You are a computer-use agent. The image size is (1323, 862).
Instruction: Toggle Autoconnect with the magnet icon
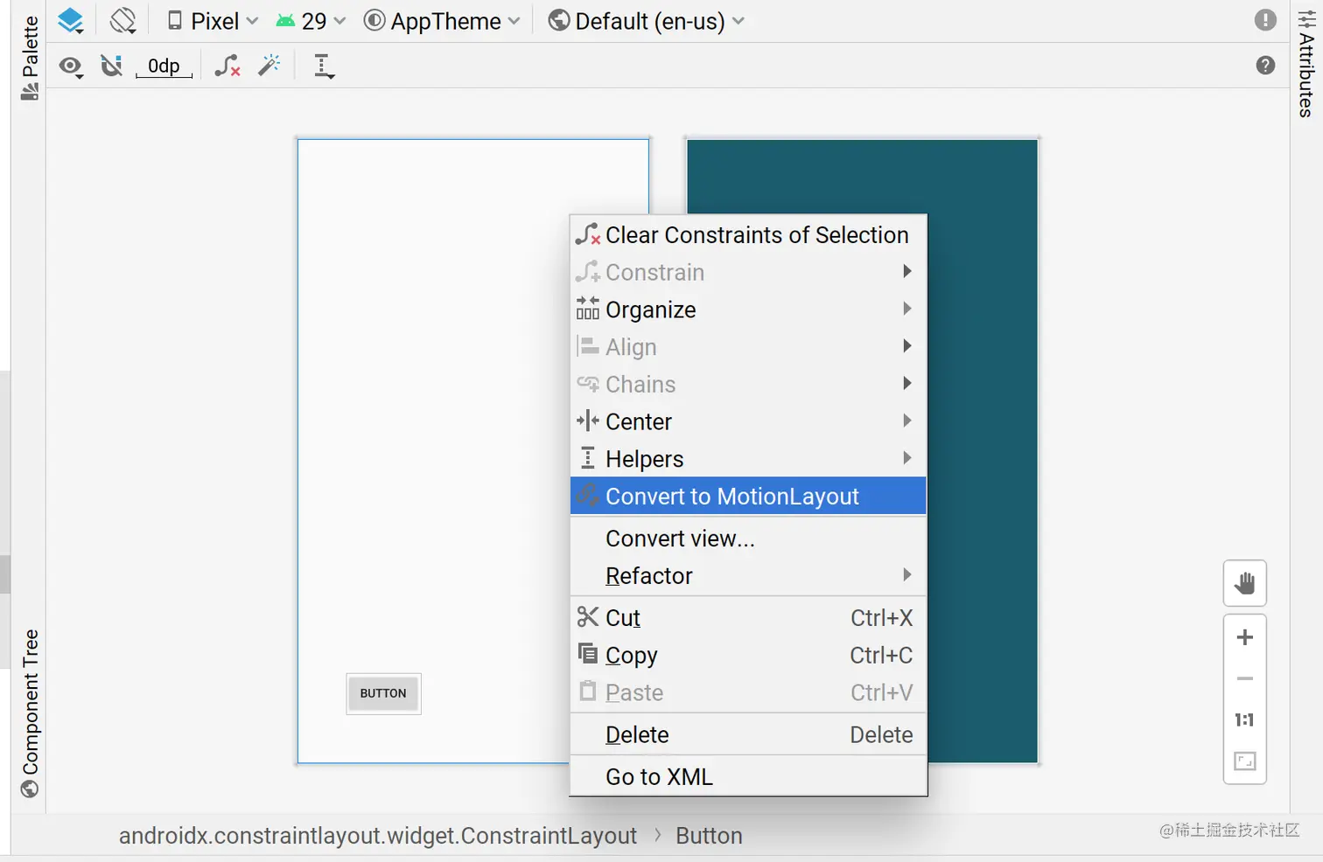click(111, 65)
